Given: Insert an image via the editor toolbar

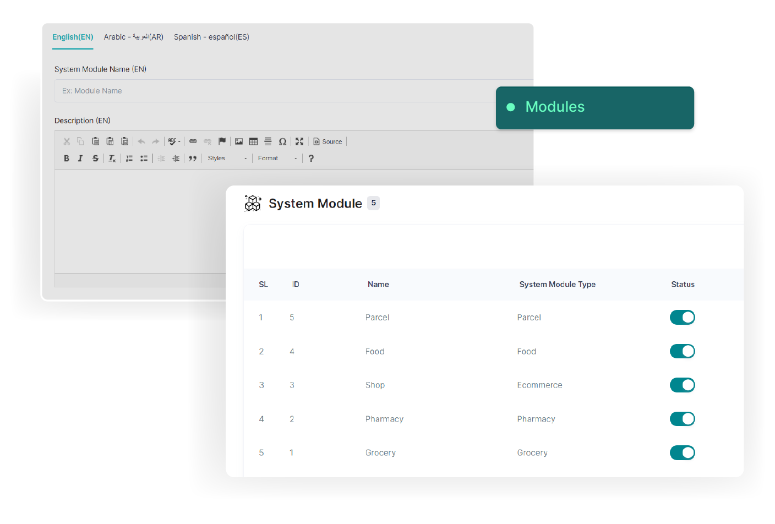Looking at the screenshot, I should pos(239,141).
